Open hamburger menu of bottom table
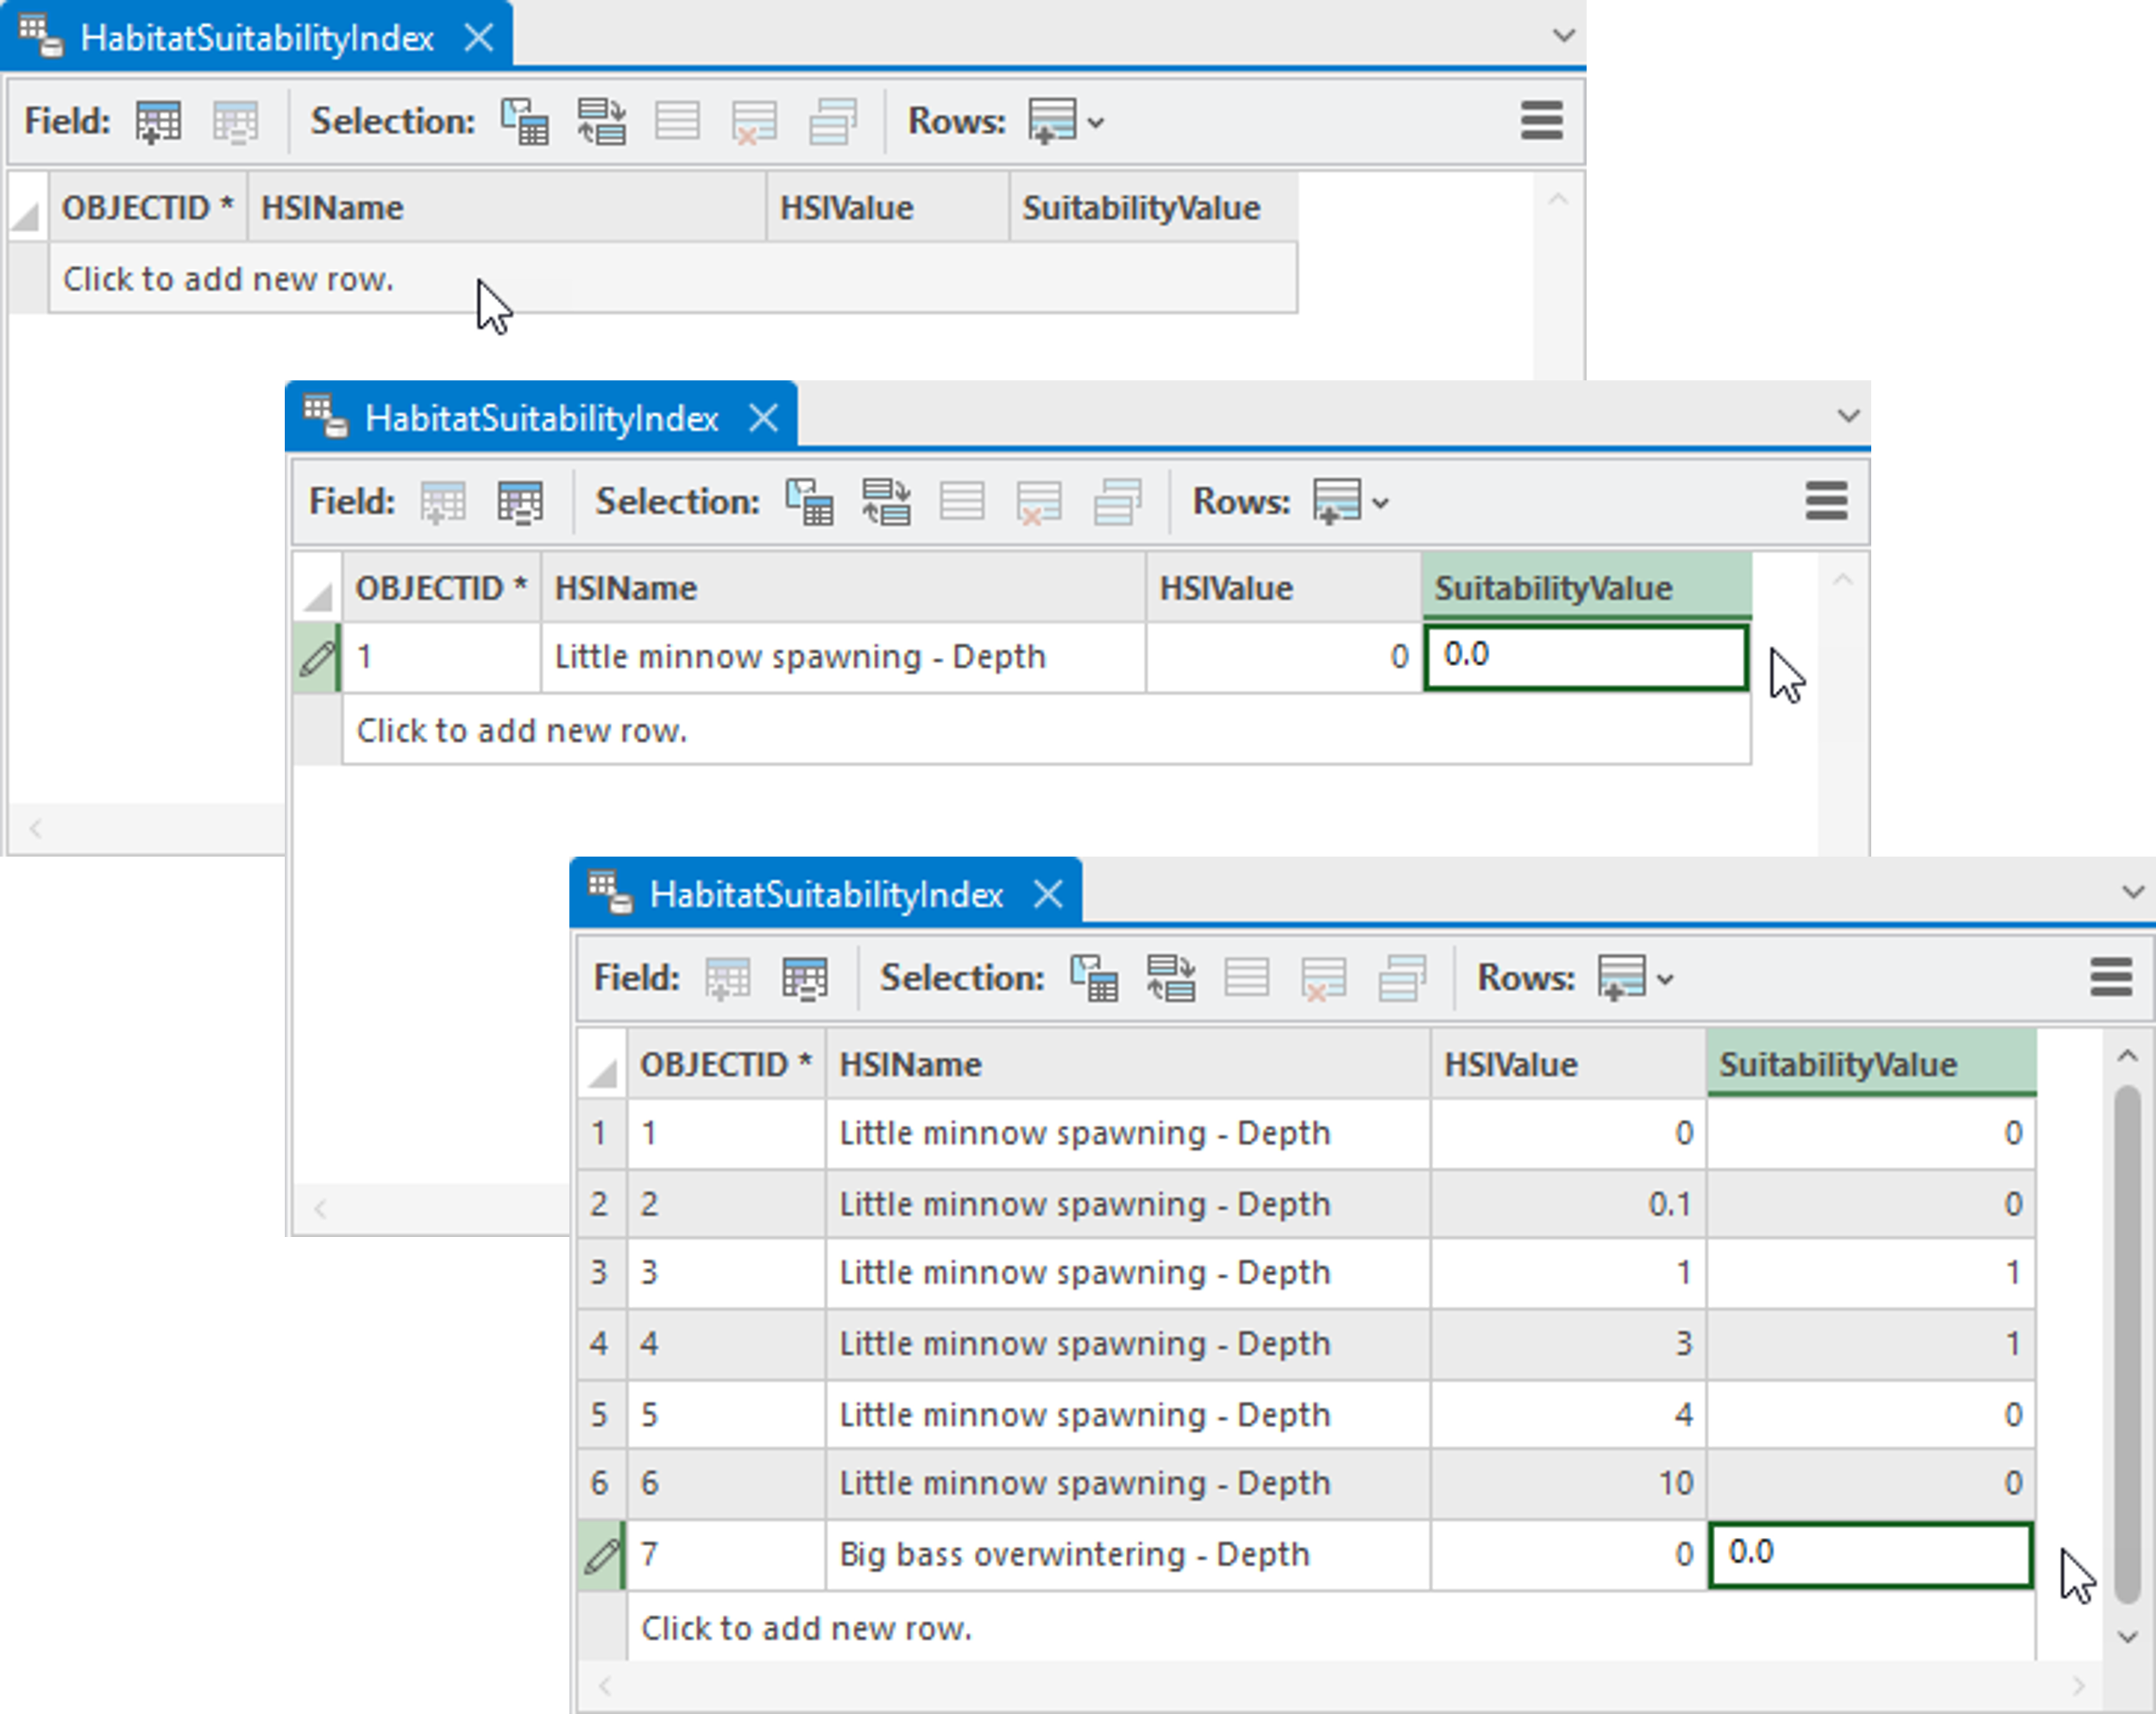 (x=2110, y=977)
